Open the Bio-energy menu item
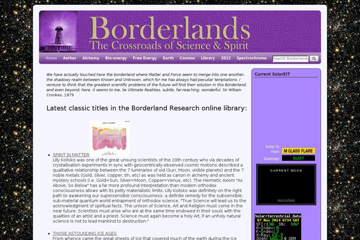The height and width of the screenshot is (240, 360). (116, 58)
